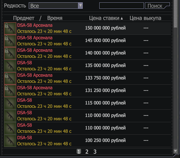Open the first 110 000 000 DSA-58 lot
Screen dimensions: 180x158
[87, 116]
